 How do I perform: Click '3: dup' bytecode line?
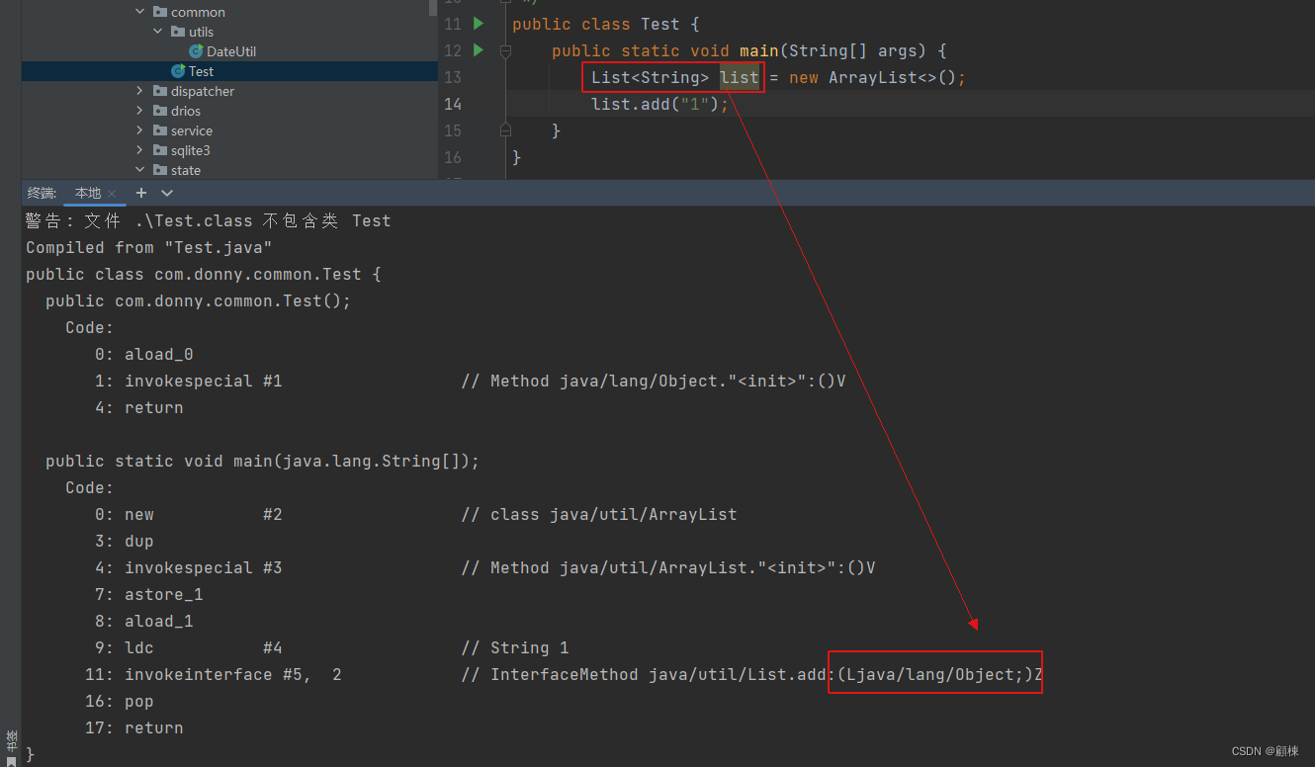tap(124, 541)
